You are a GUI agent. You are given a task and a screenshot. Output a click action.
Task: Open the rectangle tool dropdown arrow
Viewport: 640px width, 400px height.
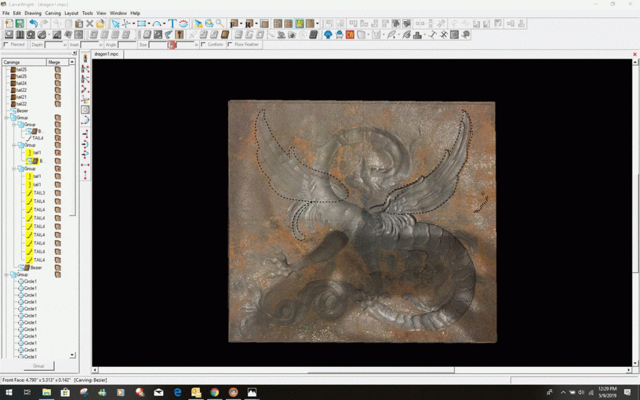pos(149,24)
